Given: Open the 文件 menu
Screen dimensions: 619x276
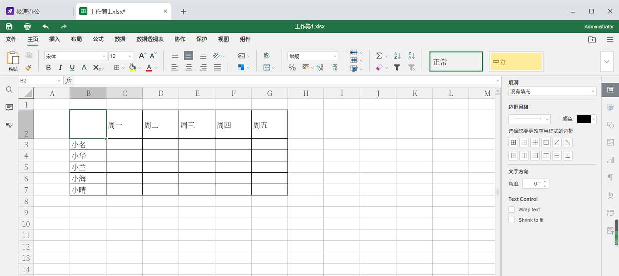Looking at the screenshot, I should 11,39.
